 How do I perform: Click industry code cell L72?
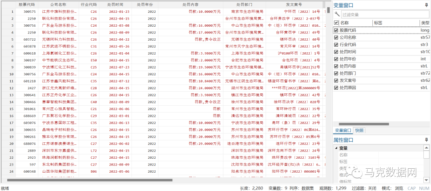(x=89, y=151)
